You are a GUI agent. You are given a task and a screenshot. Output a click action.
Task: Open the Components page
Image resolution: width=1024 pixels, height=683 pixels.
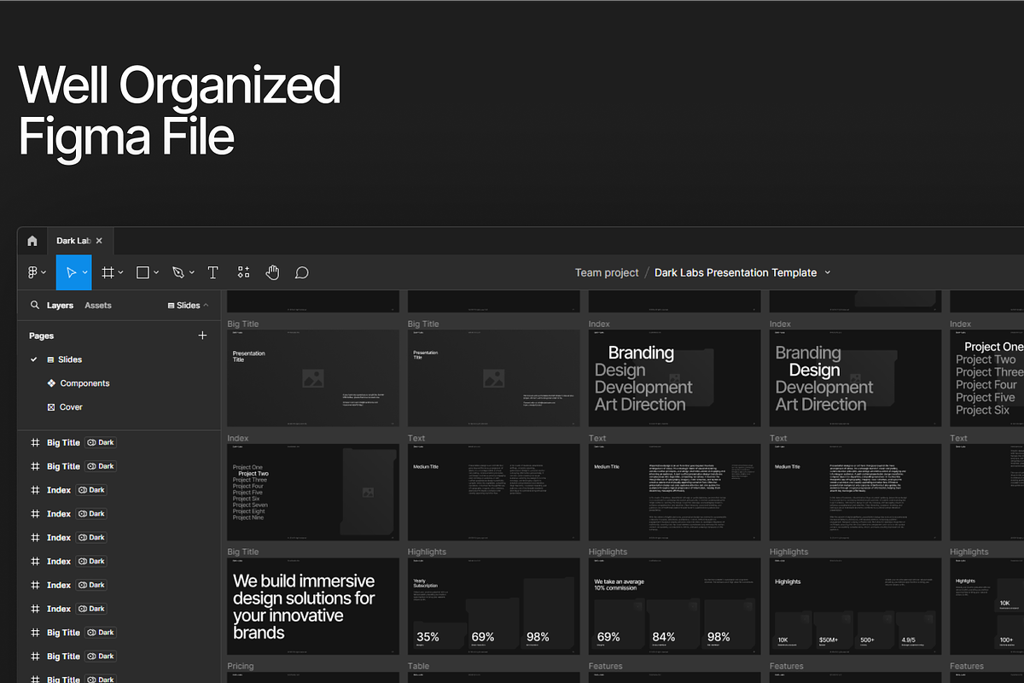[x=84, y=383]
